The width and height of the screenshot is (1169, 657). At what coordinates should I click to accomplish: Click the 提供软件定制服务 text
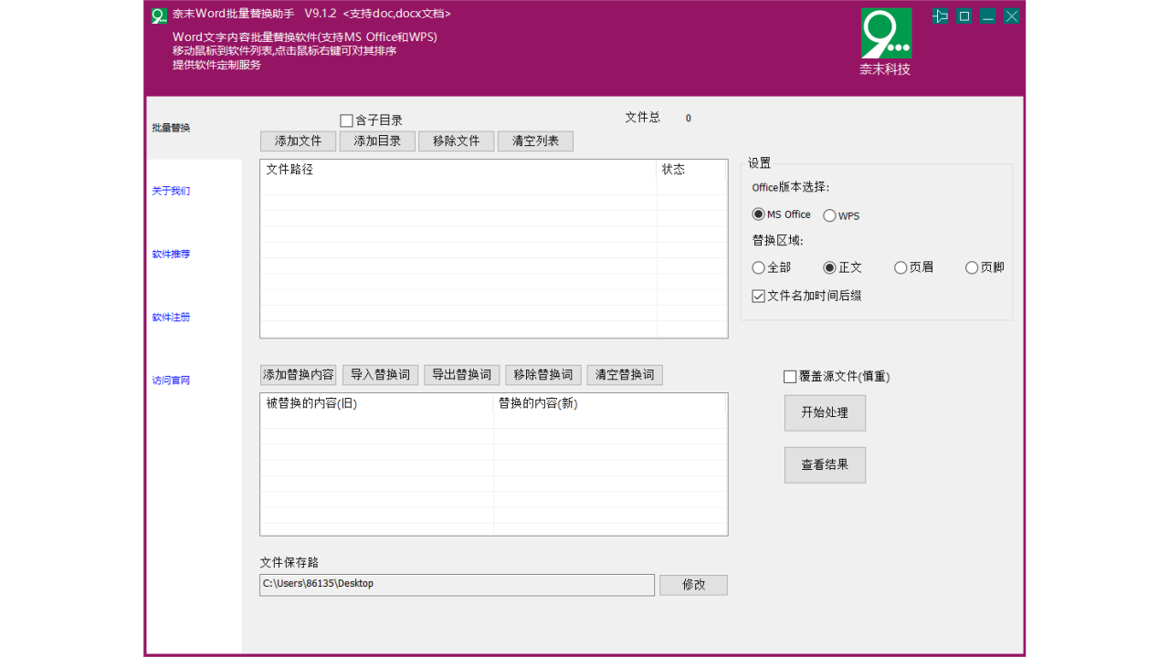coord(216,65)
